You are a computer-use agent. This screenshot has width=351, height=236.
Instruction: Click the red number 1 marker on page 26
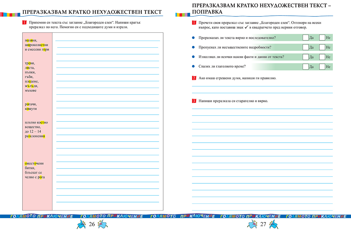[24, 23]
